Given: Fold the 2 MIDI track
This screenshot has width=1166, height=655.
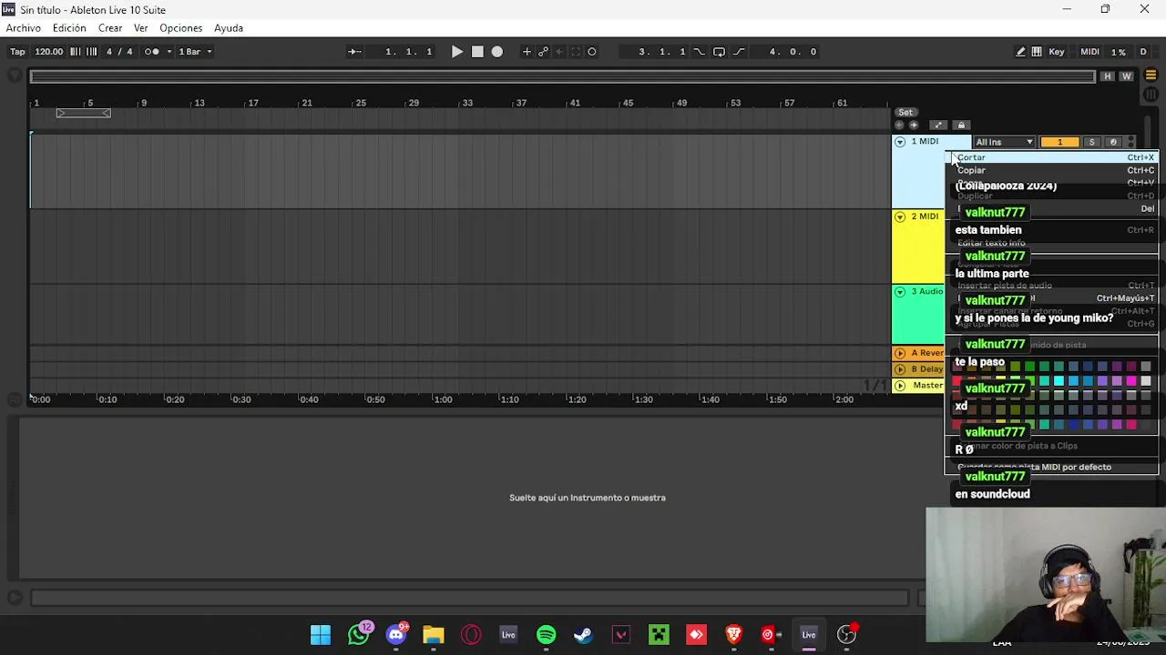Looking at the screenshot, I should point(900,217).
